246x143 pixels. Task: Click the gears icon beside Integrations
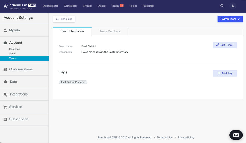pos(5,94)
